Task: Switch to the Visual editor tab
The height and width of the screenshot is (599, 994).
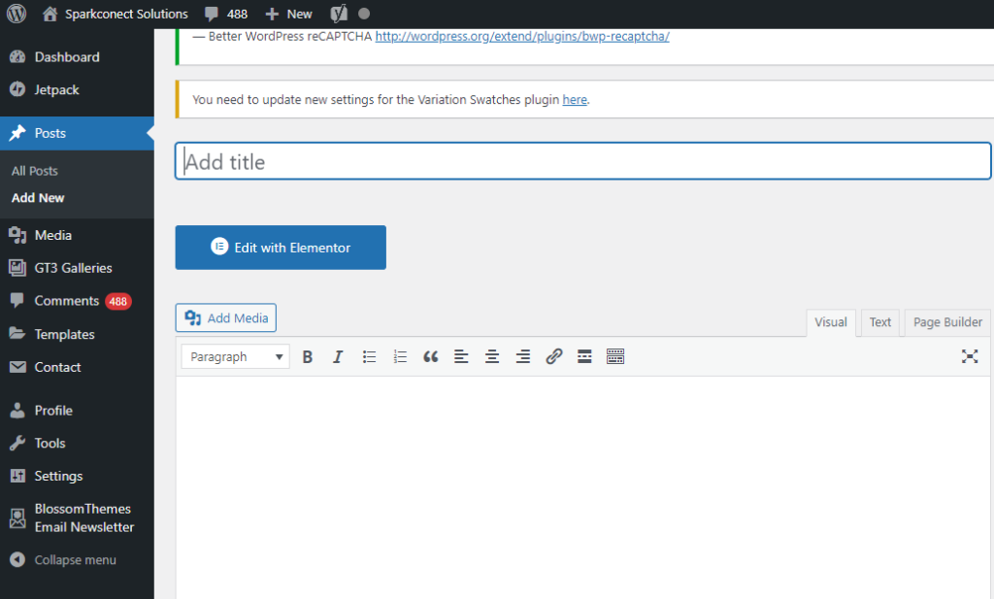Action: 831,322
